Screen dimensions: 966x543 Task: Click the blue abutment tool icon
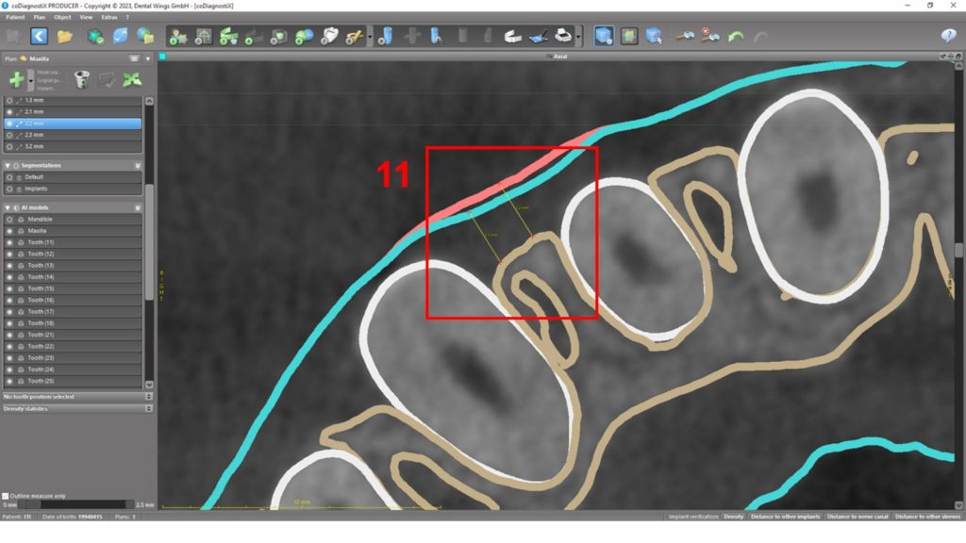tap(436, 37)
